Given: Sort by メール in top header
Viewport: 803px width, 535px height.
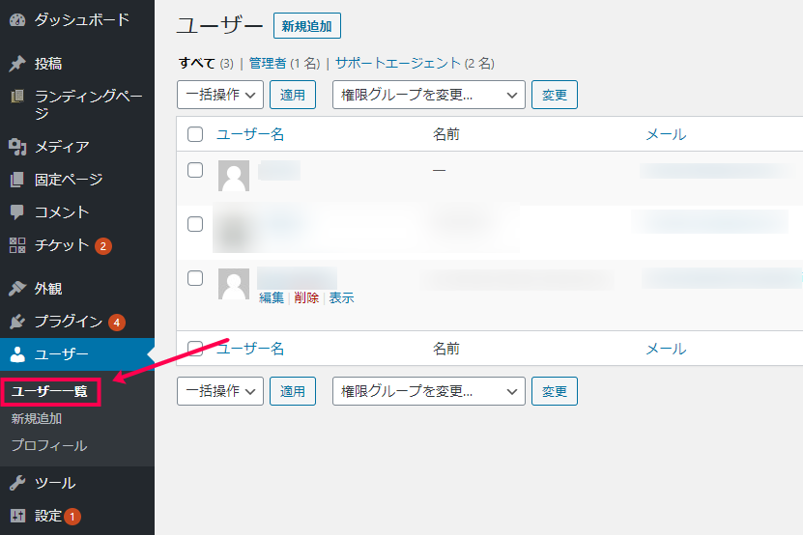Looking at the screenshot, I should [666, 134].
